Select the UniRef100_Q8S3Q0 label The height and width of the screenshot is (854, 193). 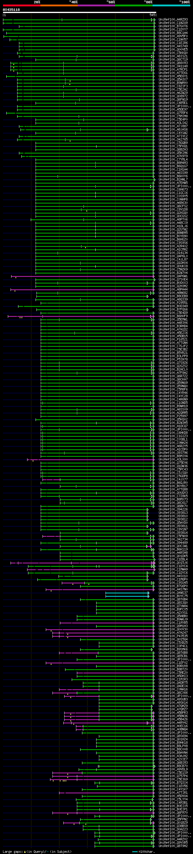[x=173, y=602]
